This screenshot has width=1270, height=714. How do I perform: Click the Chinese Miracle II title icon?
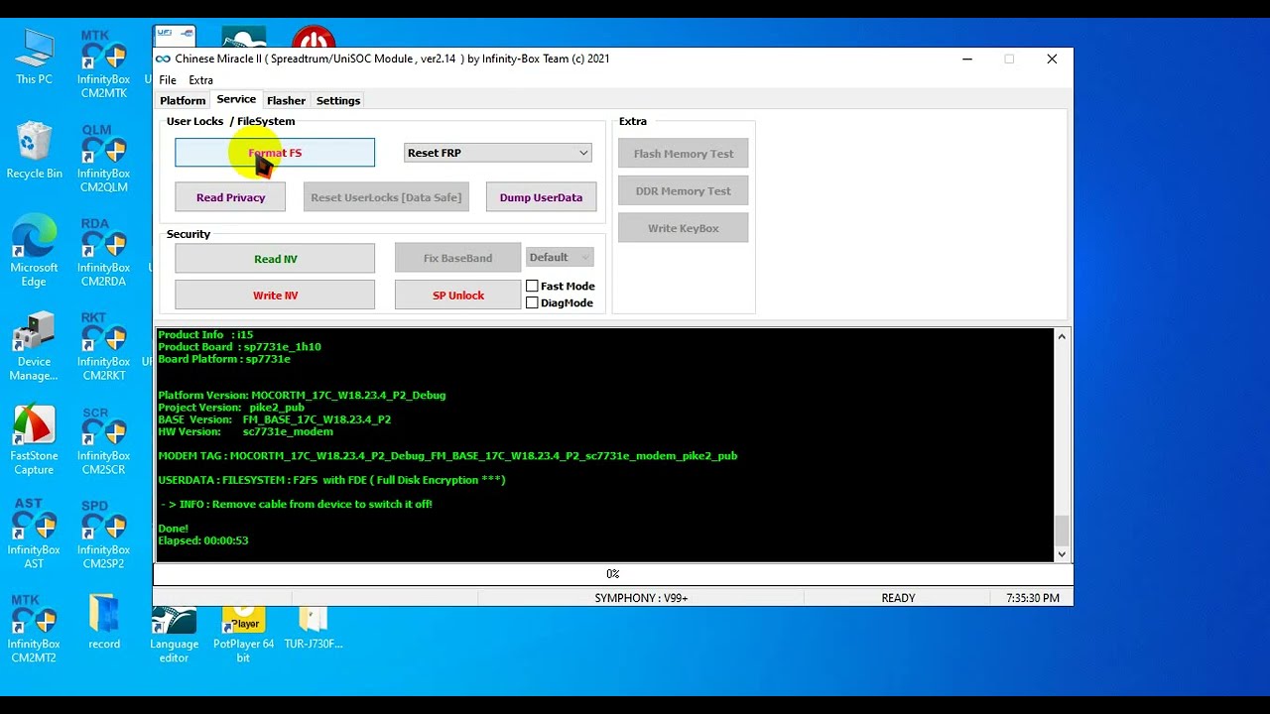click(164, 59)
